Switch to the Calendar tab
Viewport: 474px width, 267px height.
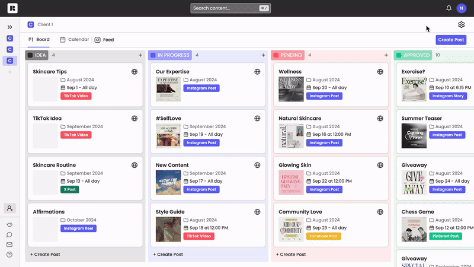[75, 40]
